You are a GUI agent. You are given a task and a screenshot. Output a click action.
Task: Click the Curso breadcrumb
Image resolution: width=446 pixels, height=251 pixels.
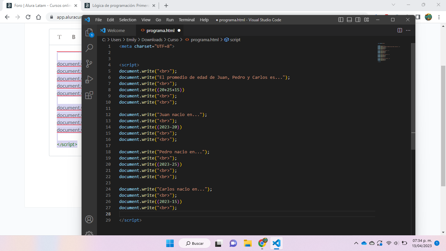pos(173,40)
